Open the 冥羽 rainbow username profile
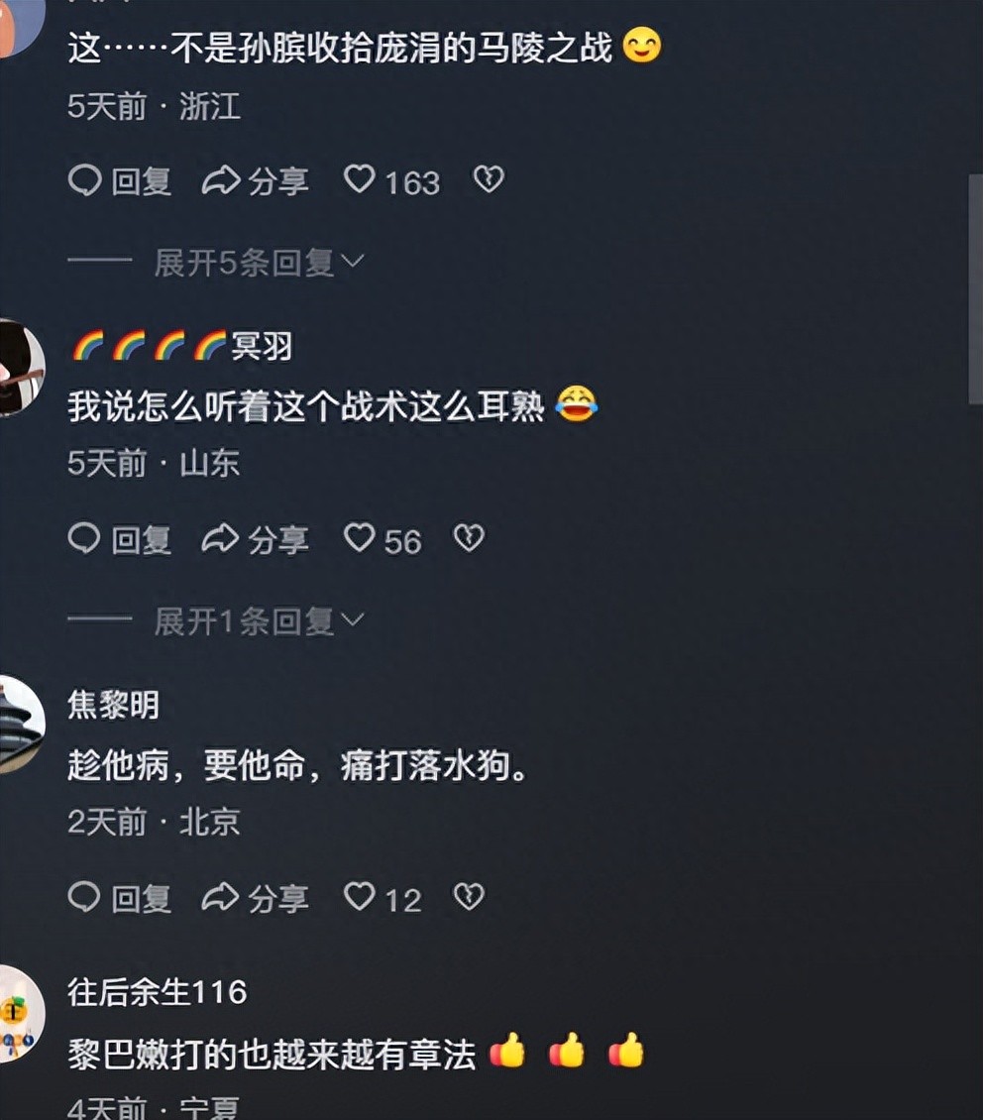 (182, 347)
